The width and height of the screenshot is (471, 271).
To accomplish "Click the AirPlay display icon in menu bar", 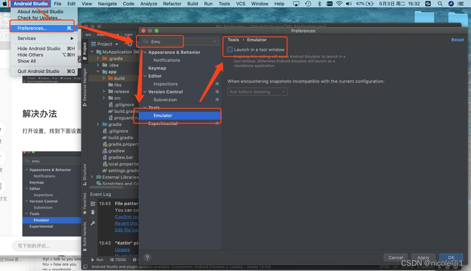I will (296, 4).
